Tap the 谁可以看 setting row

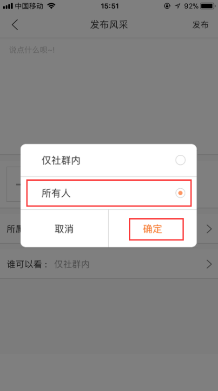pyautogui.click(x=109, y=264)
